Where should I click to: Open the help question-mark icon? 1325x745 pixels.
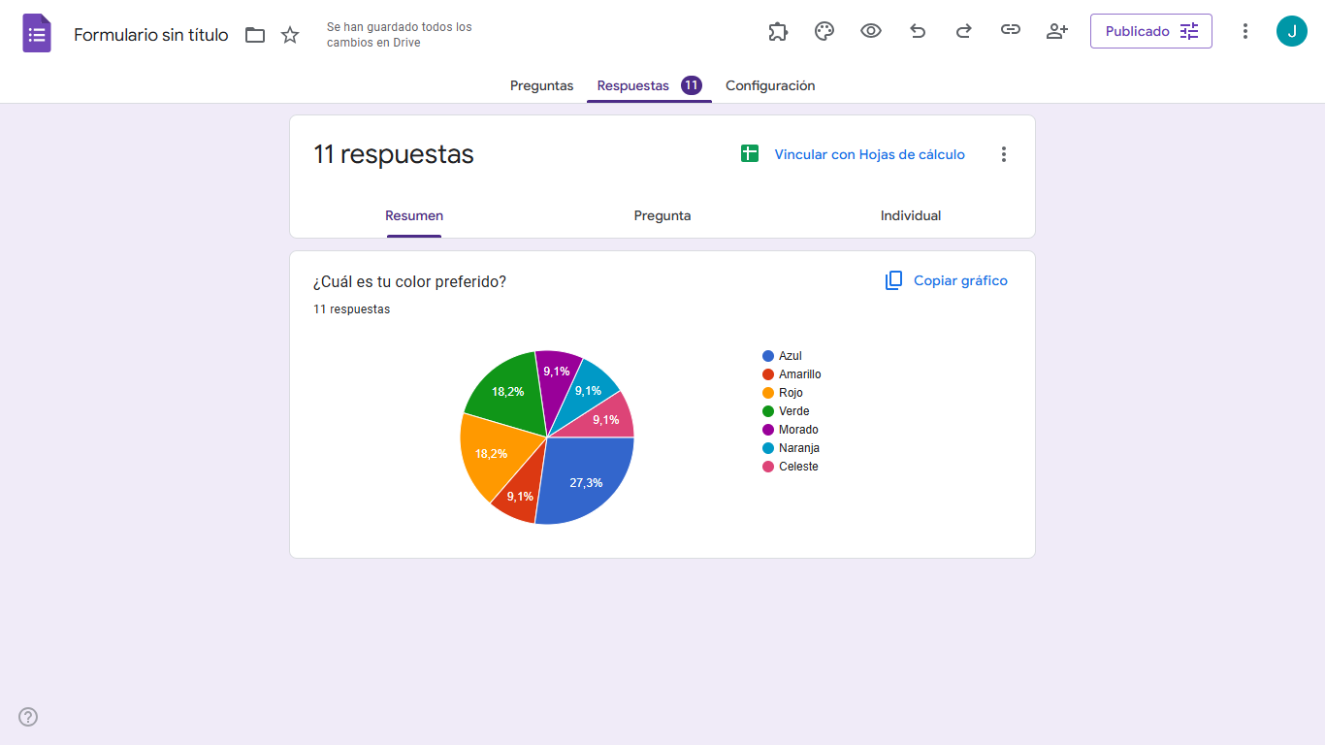tap(28, 717)
